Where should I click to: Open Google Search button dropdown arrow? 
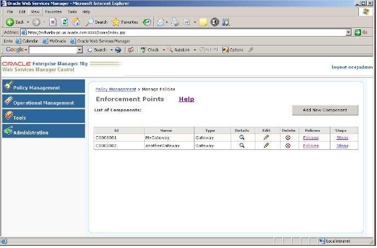click(x=111, y=50)
